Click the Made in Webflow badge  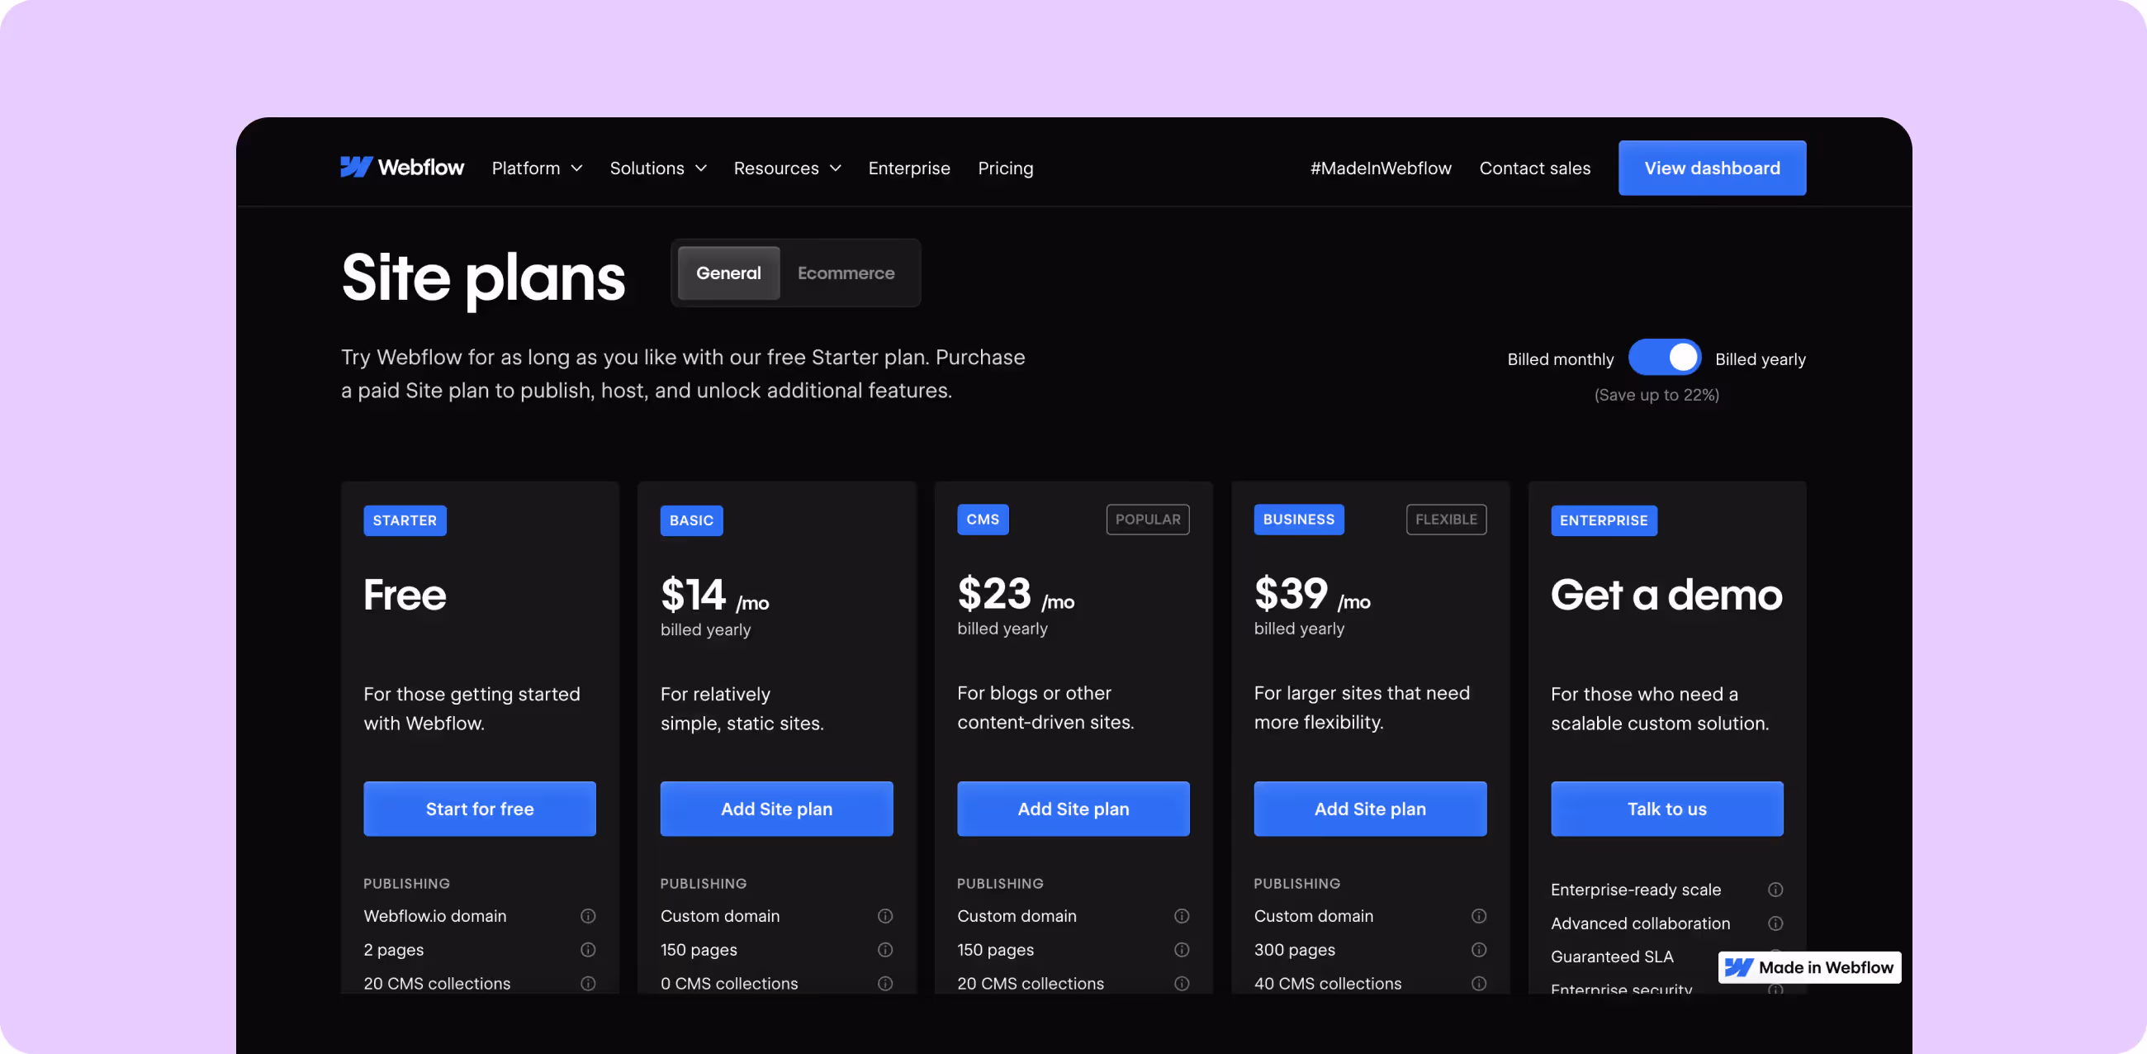coord(1809,967)
